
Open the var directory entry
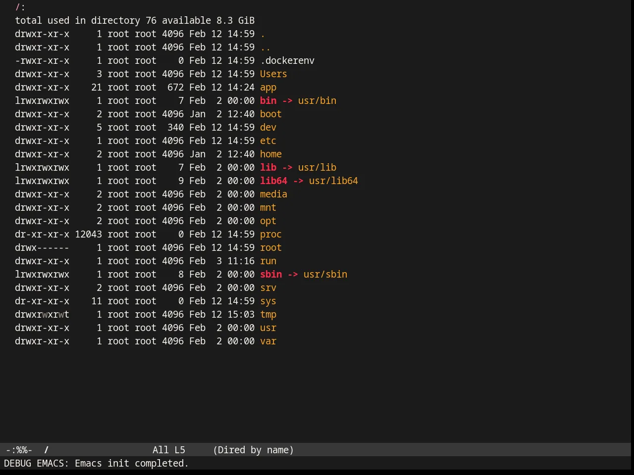coord(268,341)
